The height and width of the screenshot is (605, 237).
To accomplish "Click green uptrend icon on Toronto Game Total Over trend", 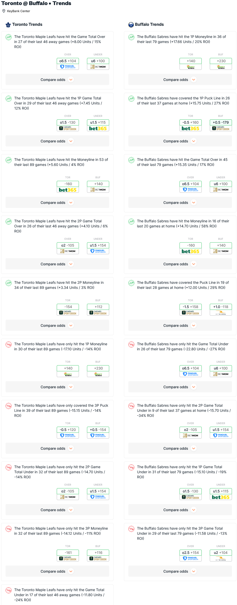I will click(9, 37).
